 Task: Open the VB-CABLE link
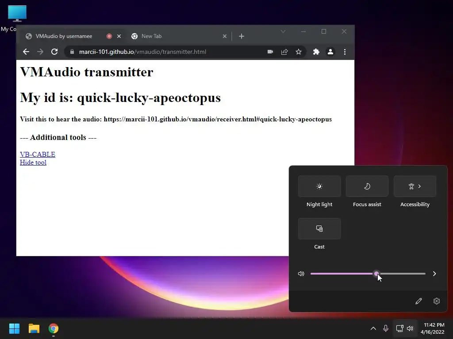pos(38,154)
